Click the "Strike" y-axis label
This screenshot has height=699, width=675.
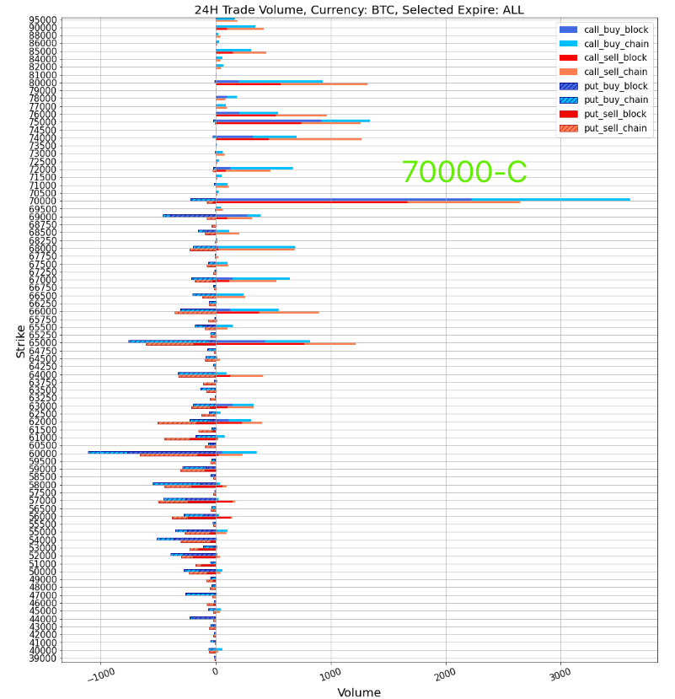21,340
